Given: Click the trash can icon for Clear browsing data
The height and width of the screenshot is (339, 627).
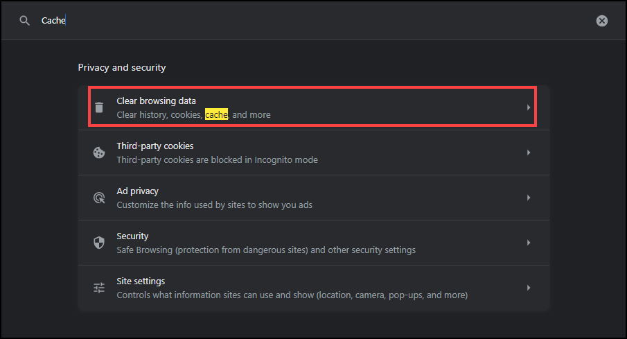Looking at the screenshot, I should point(99,107).
